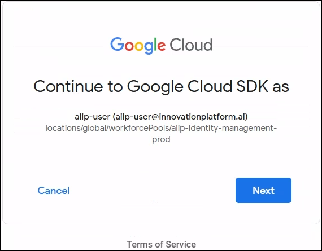Click the word SDK in the heading
The width and height of the screenshot is (322, 251).
click(x=252, y=86)
